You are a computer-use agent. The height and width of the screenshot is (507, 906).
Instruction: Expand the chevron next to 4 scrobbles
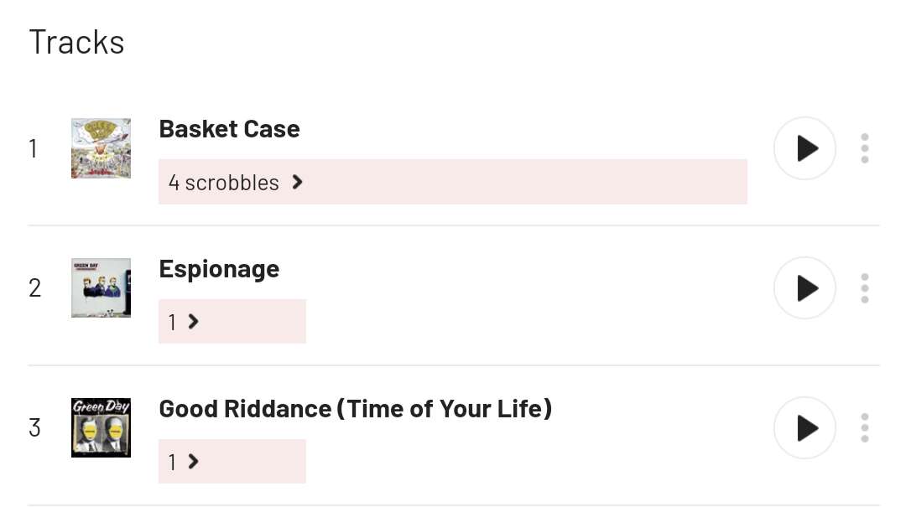[297, 182]
